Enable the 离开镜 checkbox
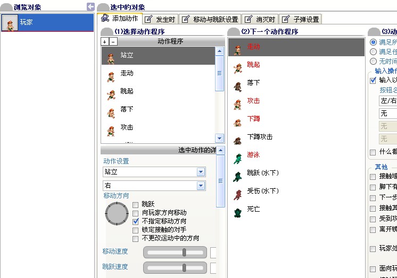Image resolution: width=397 pixels, height=278 pixels. coord(373,230)
